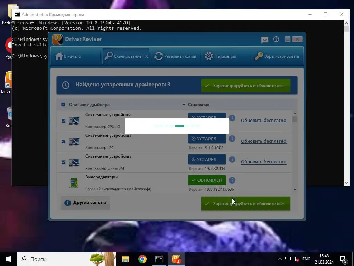This screenshot has height=266, width=354.
Task: Click the network tray icon
Action: [288, 259]
